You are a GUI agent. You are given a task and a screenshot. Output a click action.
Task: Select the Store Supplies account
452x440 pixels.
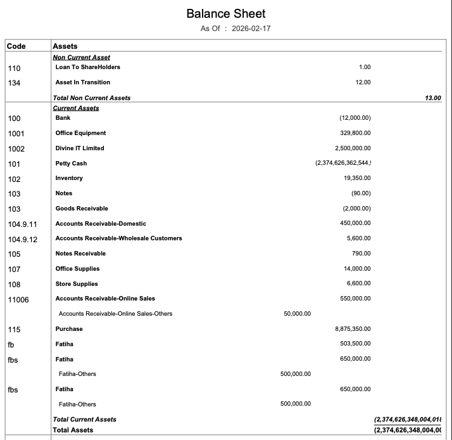point(77,284)
